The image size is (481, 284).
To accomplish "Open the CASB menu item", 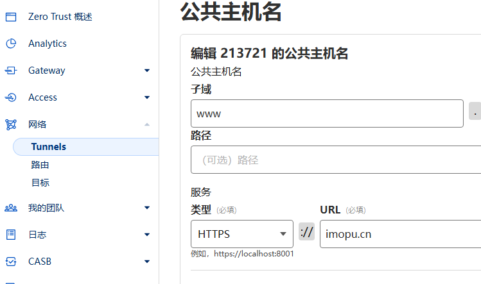I will click(40, 262).
